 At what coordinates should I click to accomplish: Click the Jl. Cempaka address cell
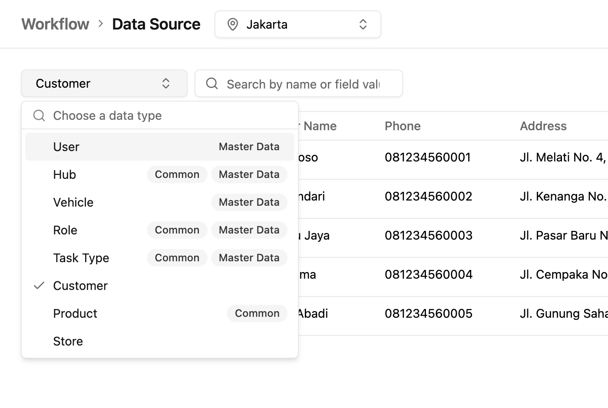[563, 274]
